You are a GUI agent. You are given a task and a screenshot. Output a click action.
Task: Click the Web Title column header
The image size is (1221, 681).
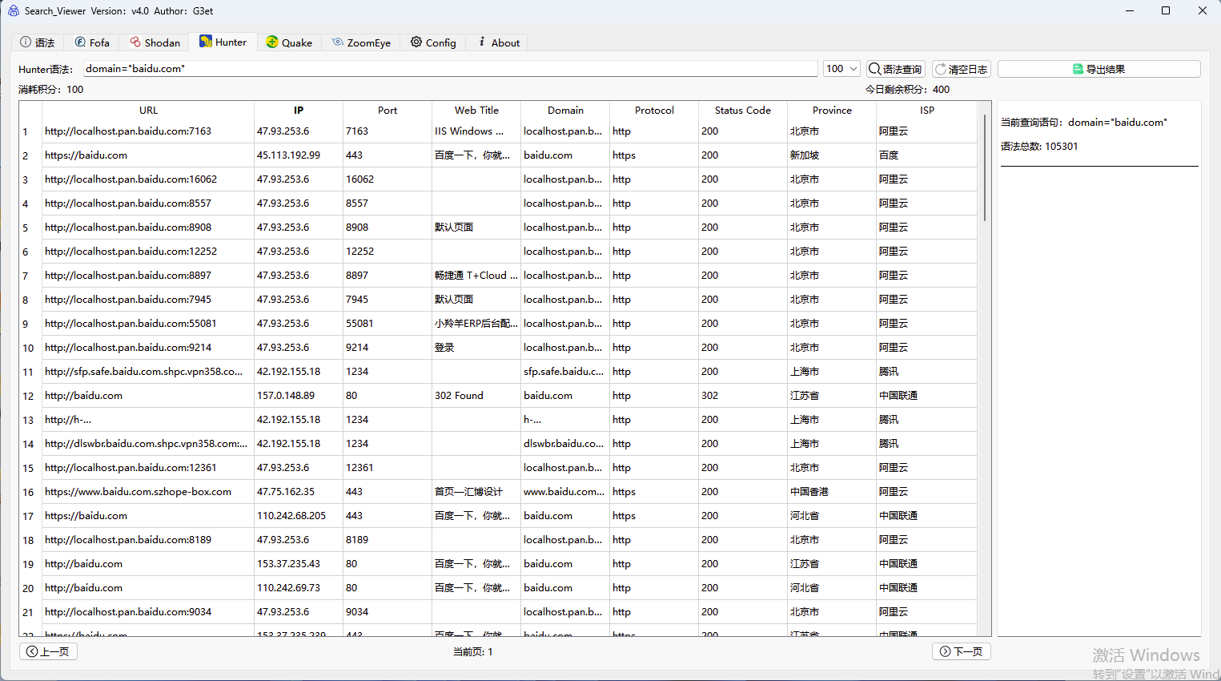coord(476,111)
